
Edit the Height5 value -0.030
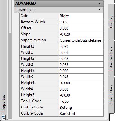click(x=81, y=95)
